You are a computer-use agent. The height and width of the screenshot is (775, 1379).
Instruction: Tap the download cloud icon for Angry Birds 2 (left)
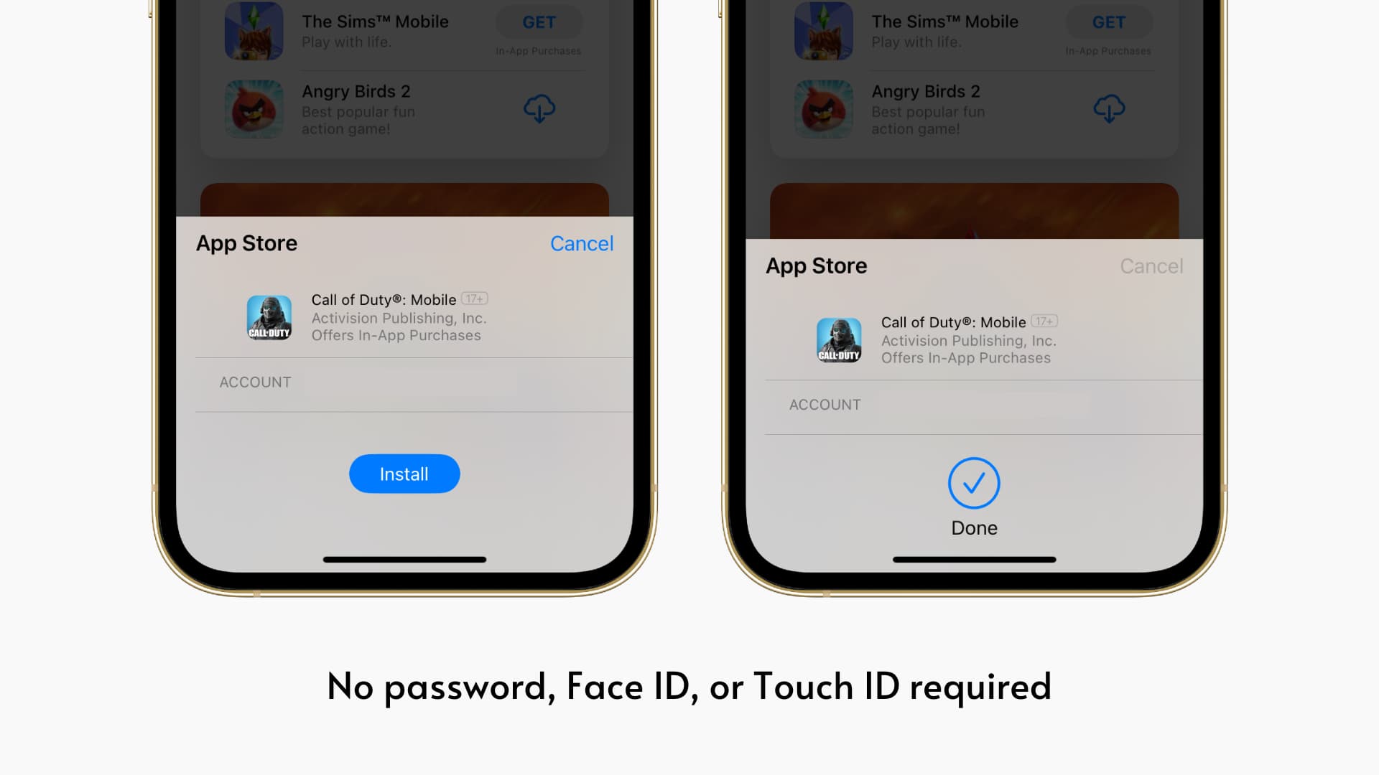(539, 106)
